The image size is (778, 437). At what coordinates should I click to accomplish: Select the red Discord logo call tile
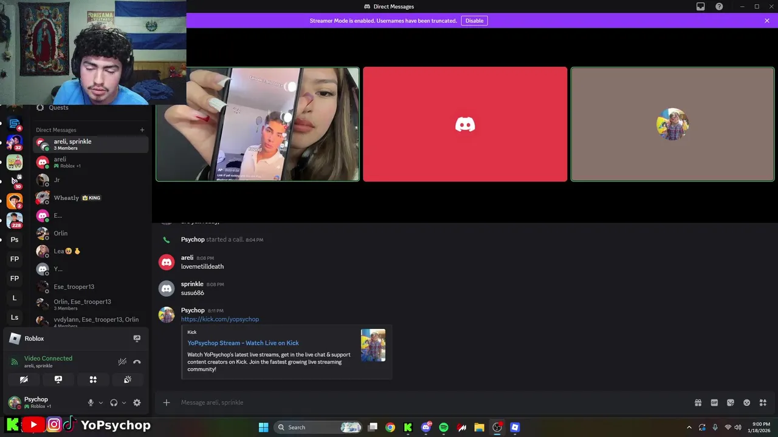(465, 124)
